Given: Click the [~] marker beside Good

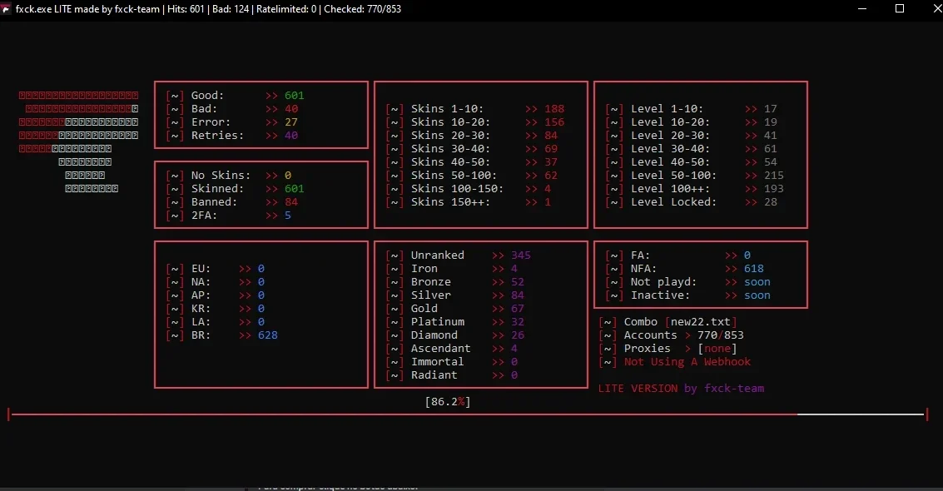Looking at the screenshot, I should pyautogui.click(x=175, y=96).
